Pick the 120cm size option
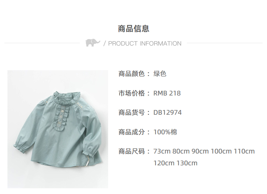Image resolution: width=267 pixels, height=194 pixels. [x=164, y=163]
